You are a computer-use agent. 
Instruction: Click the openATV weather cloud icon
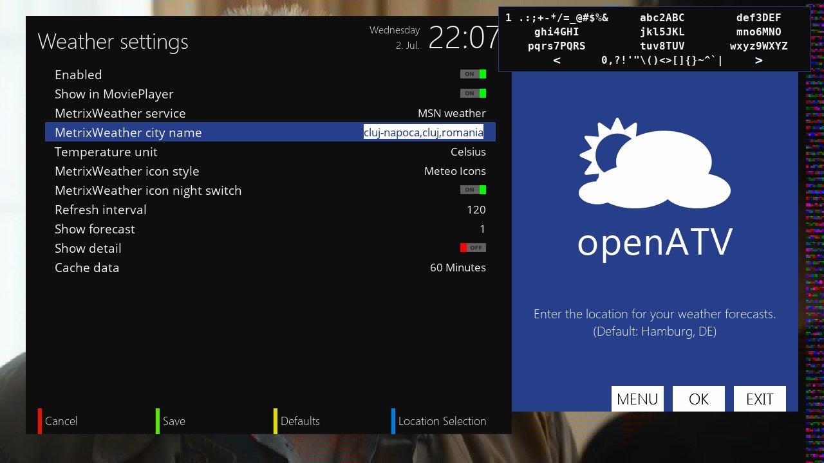[x=655, y=164]
